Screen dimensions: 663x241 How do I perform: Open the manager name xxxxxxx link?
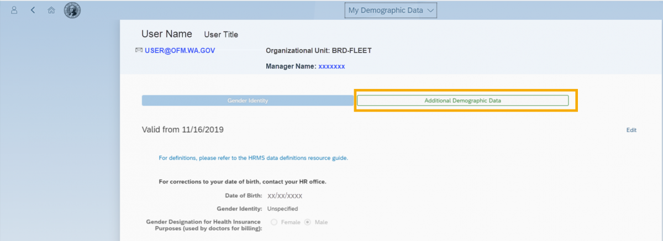pyautogui.click(x=331, y=66)
